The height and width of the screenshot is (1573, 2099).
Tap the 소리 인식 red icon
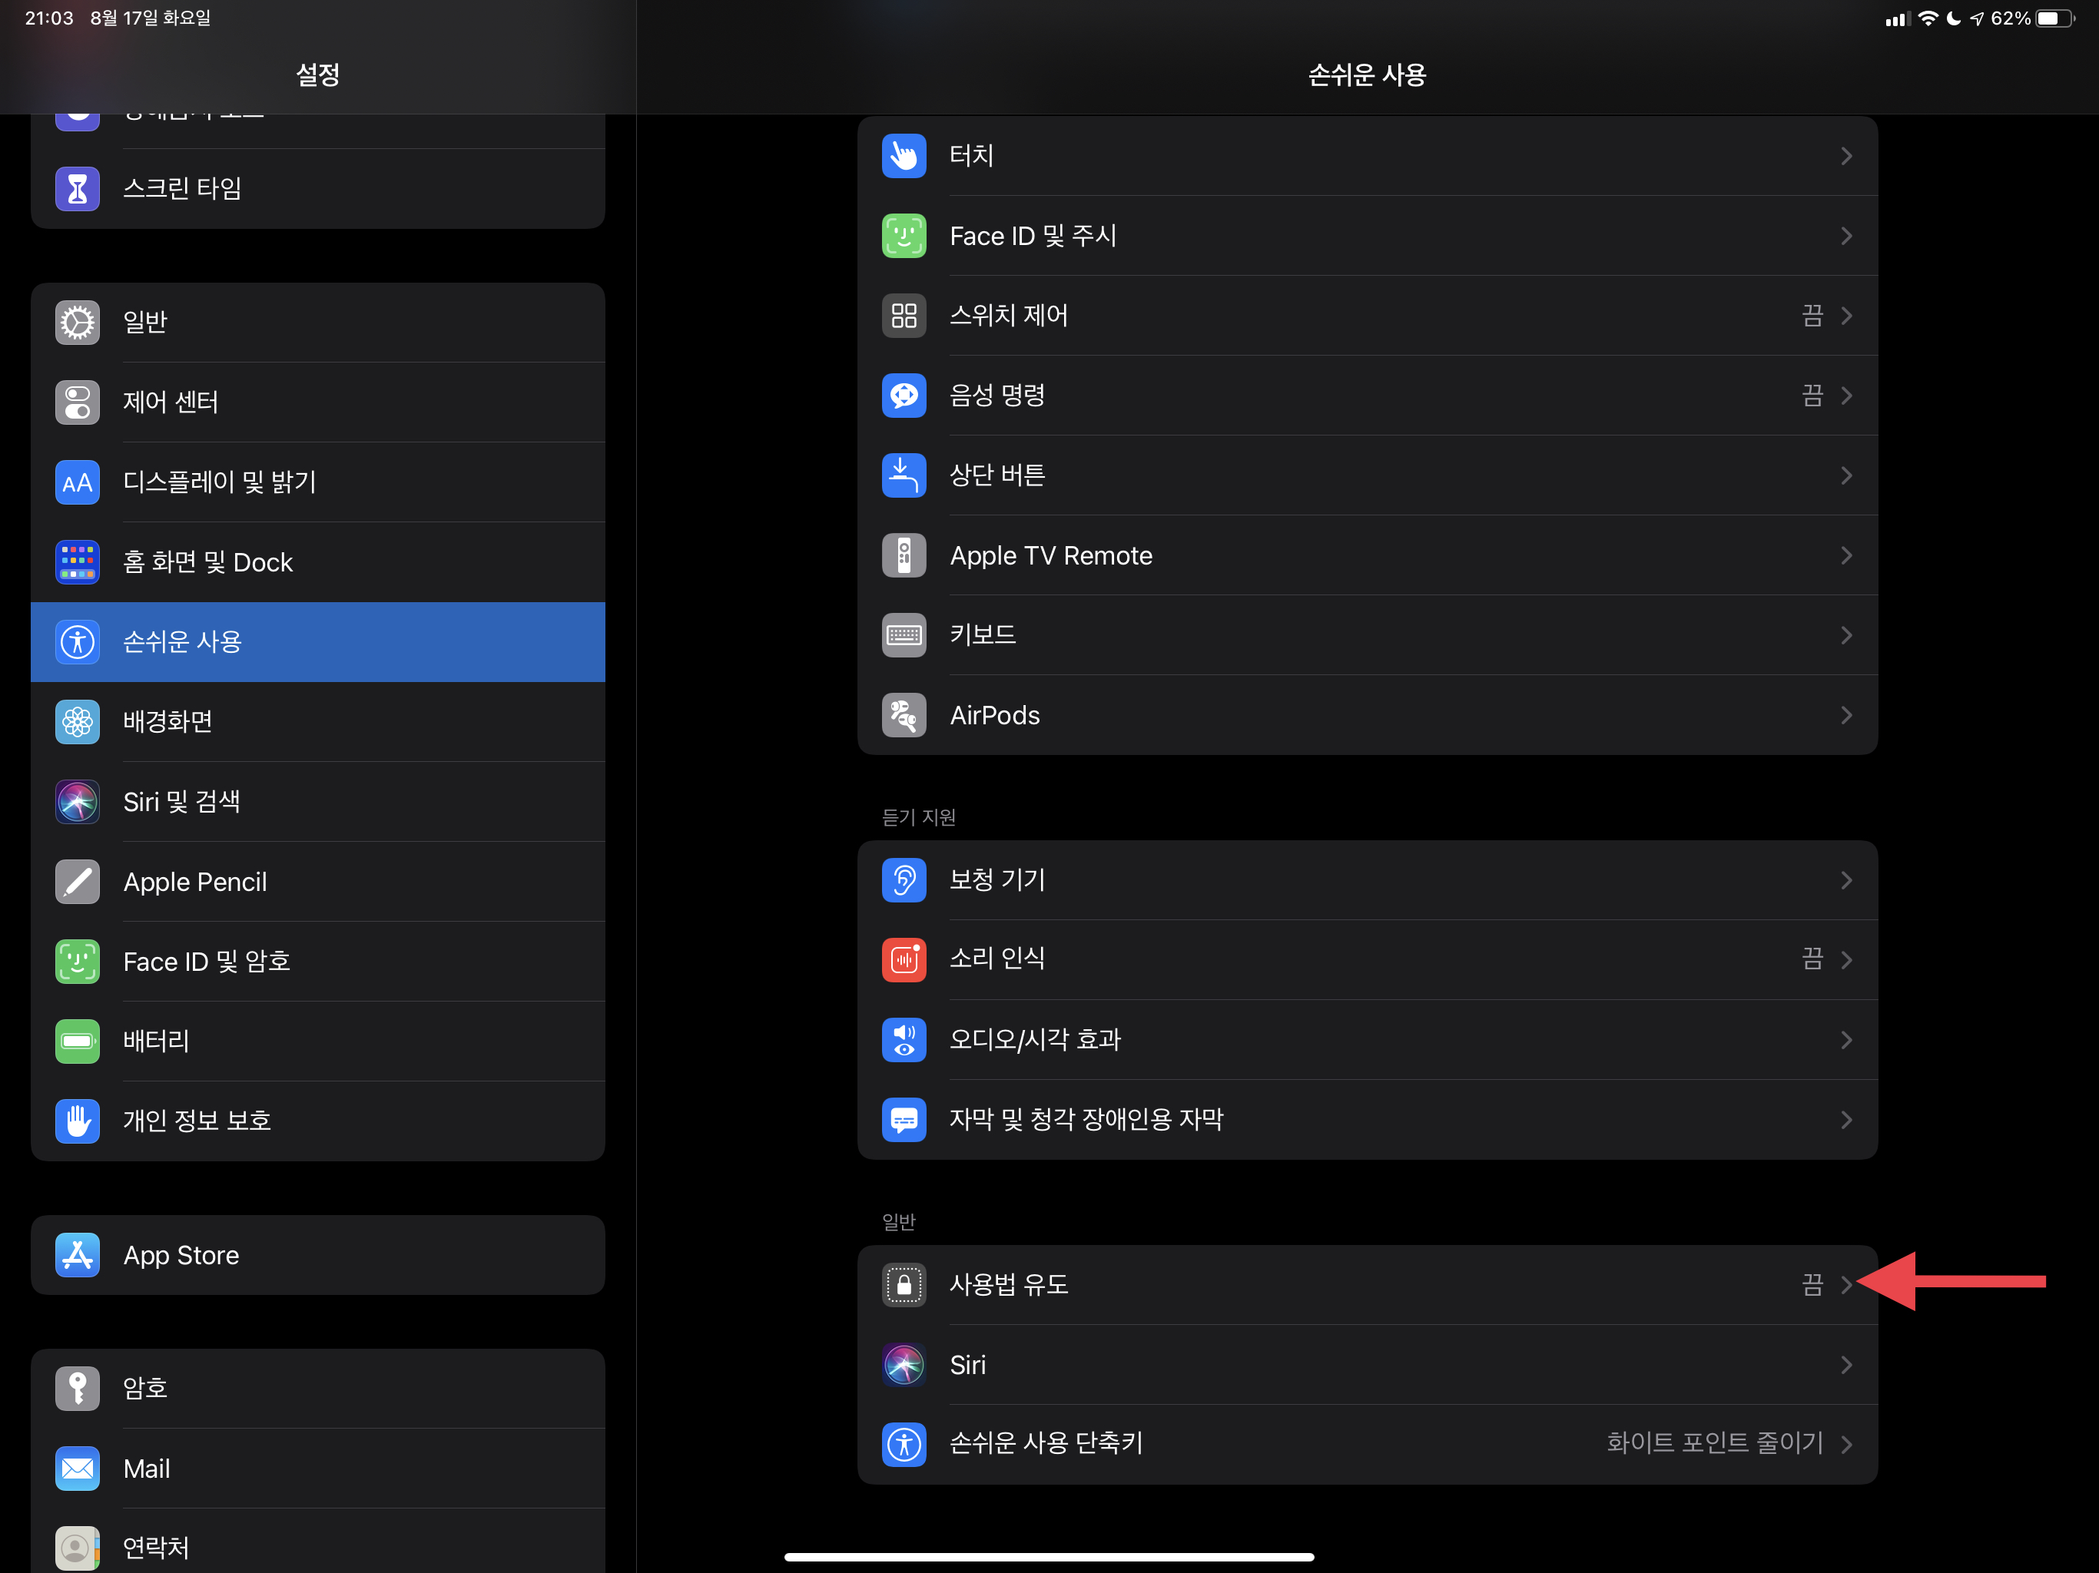904,959
